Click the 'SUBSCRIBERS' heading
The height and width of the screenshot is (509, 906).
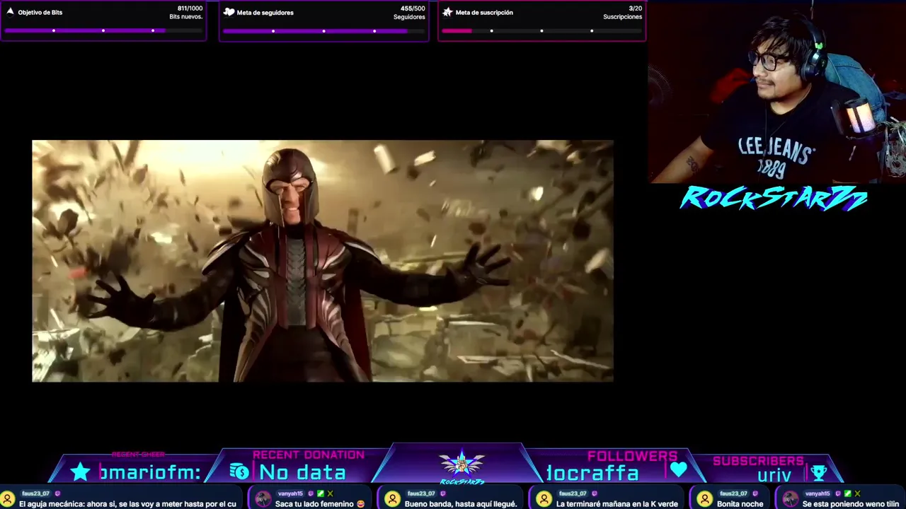[x=758, y=461]
